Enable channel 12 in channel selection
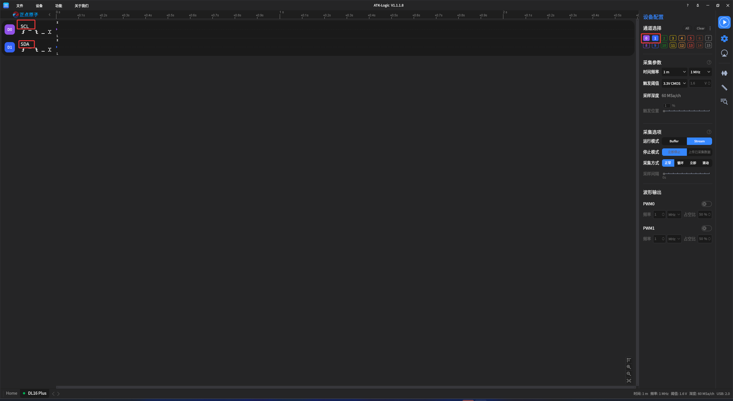The image size is (733, 401). click(682, 45)
